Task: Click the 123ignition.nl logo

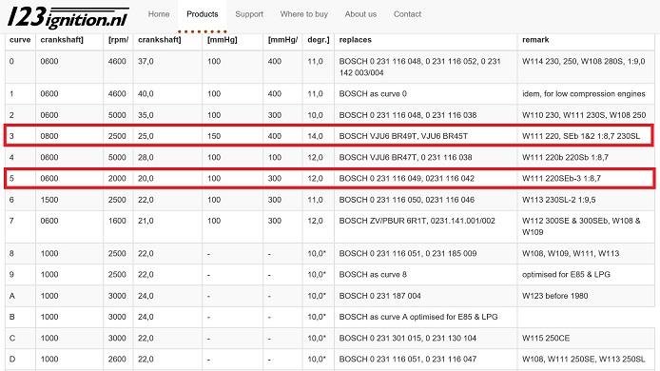Action: click(68, 17)
